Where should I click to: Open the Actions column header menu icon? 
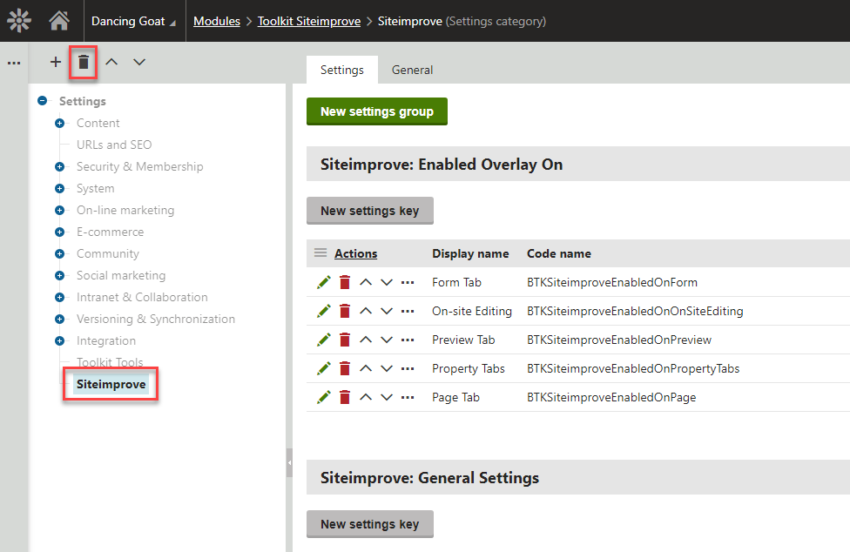click(x=320, y=253)
